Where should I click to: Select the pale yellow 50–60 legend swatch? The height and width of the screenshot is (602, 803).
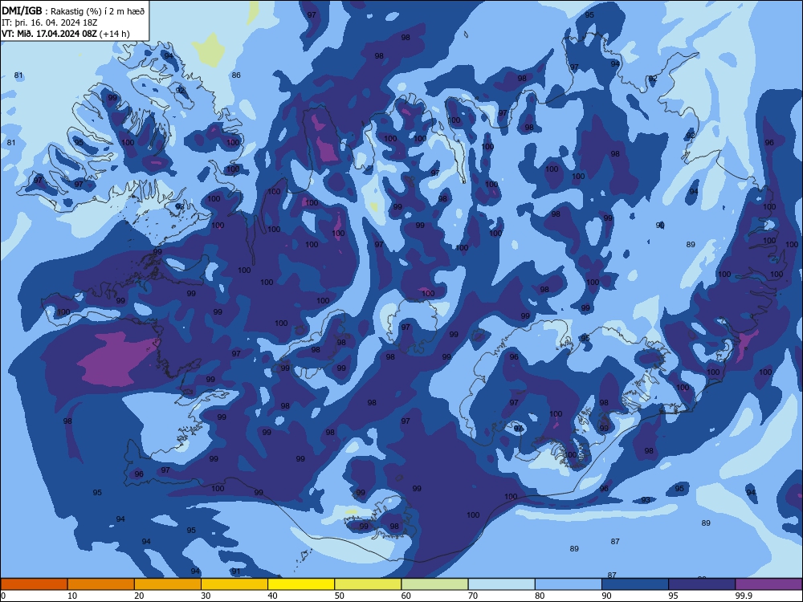[x=368, y=584]
